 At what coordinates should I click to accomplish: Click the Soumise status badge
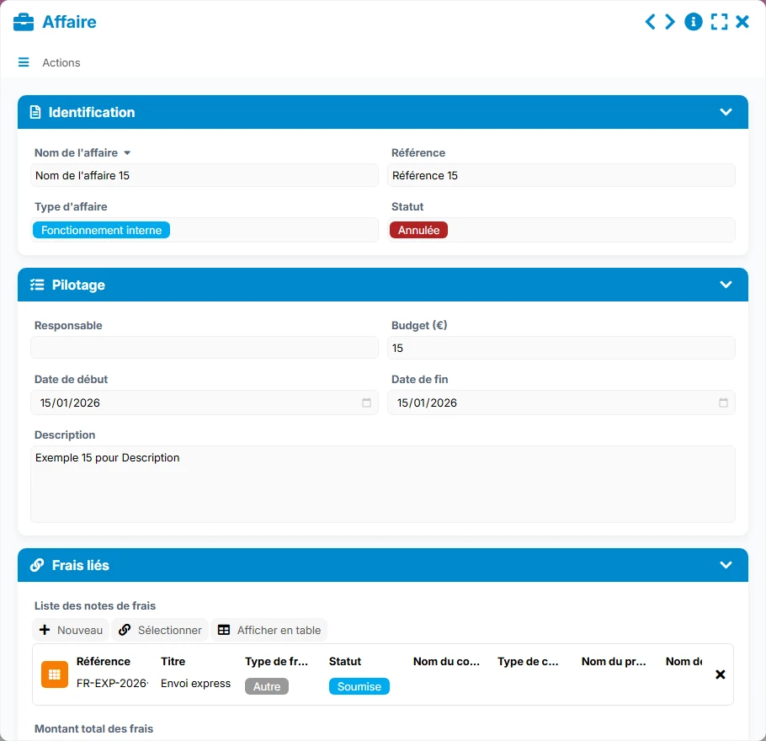[359, 686]
